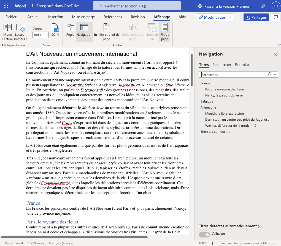
Task: Open the Aide tab
Action: [x=182, y=17]
